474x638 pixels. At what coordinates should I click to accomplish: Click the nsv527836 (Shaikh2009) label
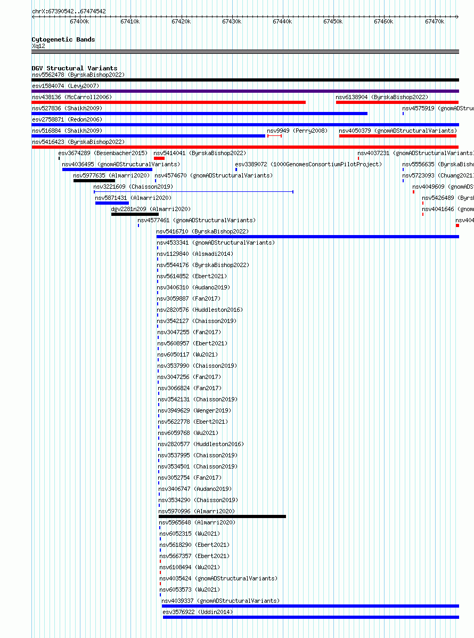[67, 108]
